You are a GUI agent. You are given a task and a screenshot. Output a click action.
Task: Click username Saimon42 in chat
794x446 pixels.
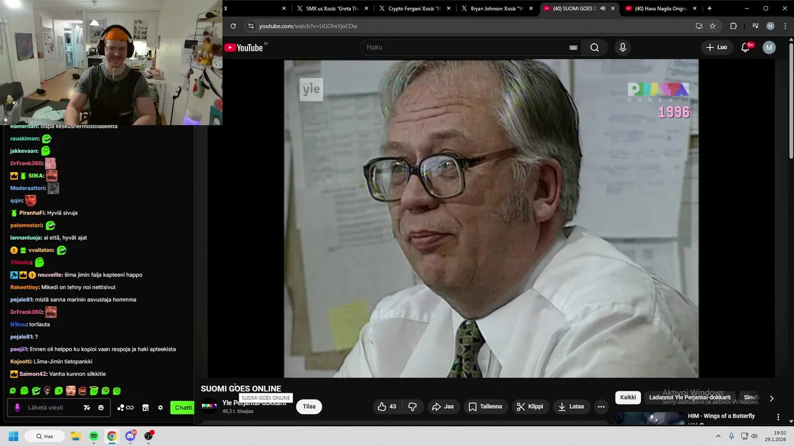pyautogui.click(x=33, y=374)
